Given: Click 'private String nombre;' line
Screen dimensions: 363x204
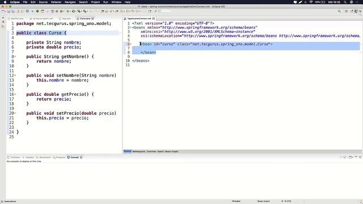Looking at the screenshot, I should tap(54, 42).
